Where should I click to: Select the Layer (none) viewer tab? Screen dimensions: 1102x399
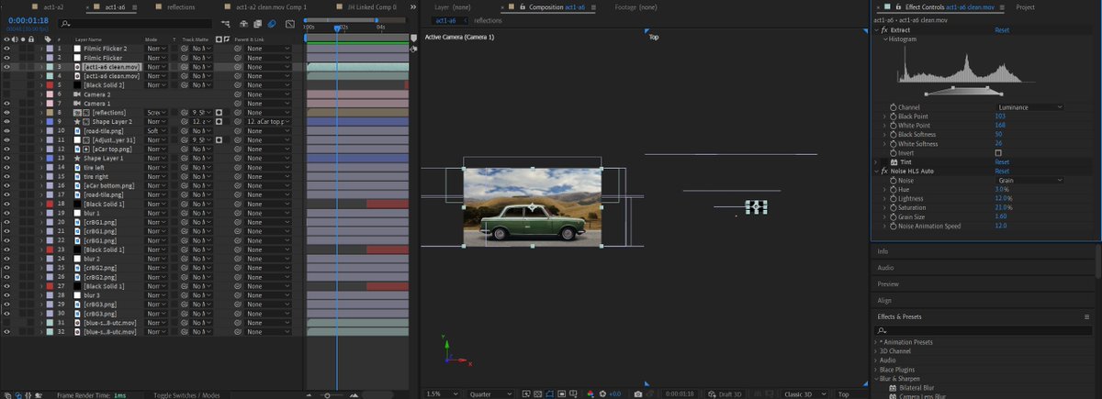(453, 6)
